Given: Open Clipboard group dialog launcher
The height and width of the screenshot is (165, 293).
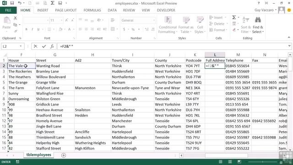Looking at the screenshot, I should coord(20,38).
